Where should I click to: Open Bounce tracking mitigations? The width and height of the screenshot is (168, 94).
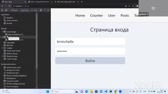[x=17, y=76]
